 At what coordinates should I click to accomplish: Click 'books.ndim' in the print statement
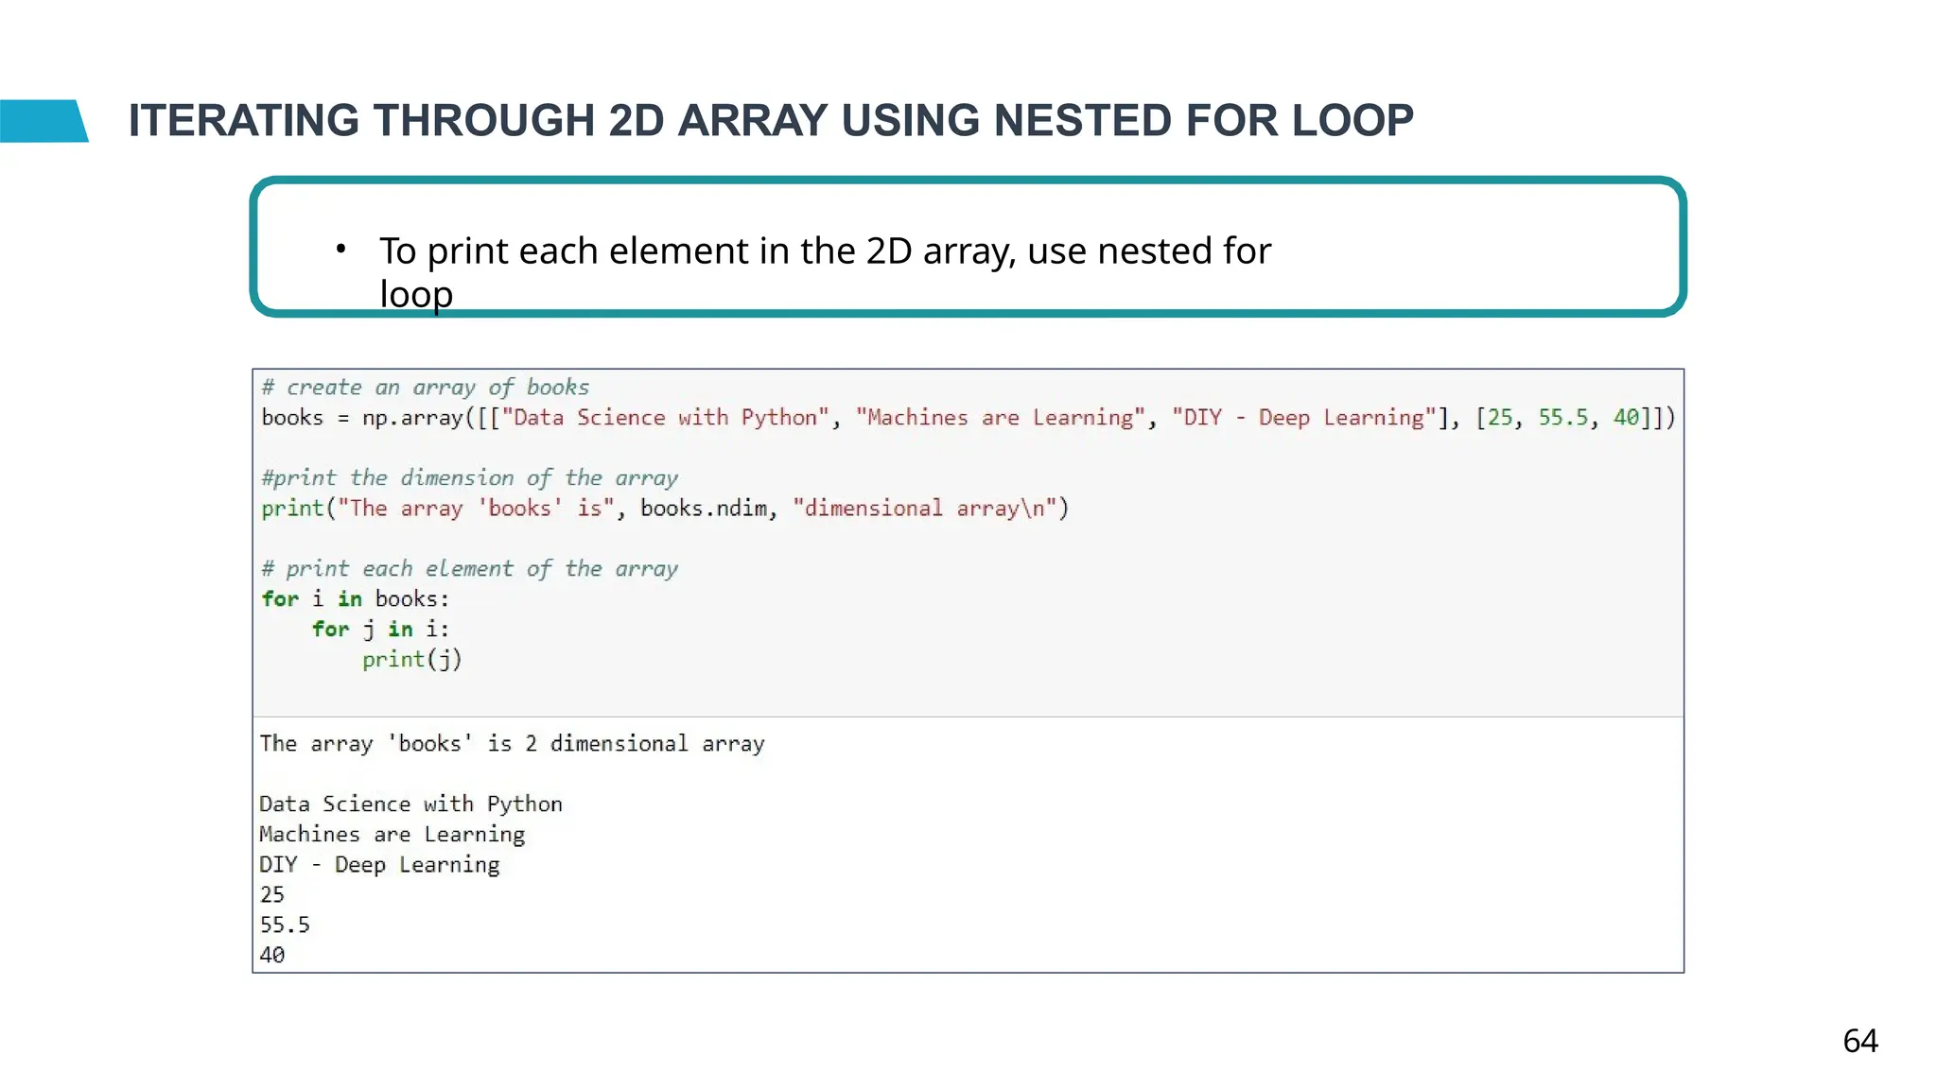703,509
